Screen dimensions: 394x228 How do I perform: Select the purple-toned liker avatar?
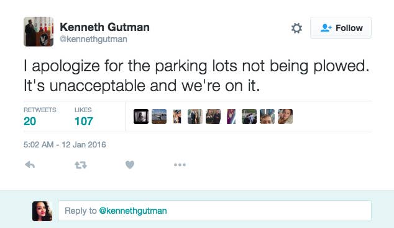pyautogui.click(x=231, y=116)
